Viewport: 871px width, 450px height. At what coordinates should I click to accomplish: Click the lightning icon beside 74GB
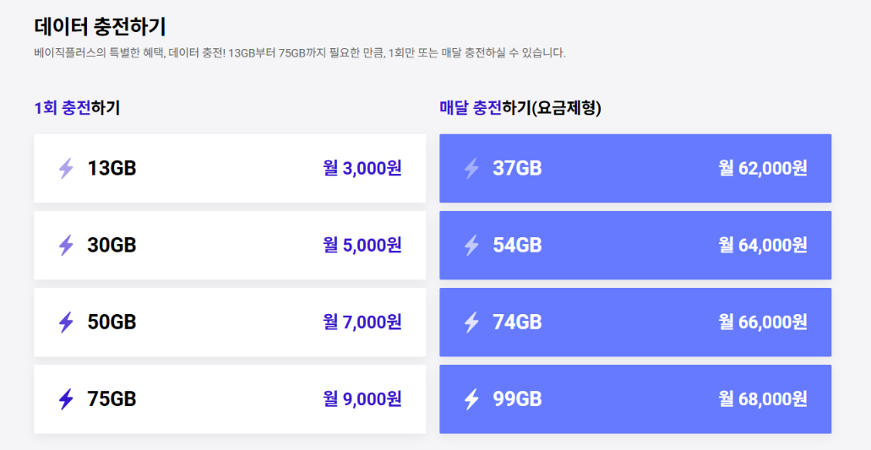pos(471,323)
